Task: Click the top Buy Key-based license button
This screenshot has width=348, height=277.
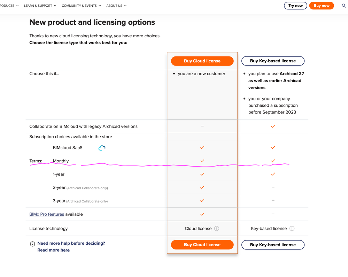Action: tap(273, 61)
